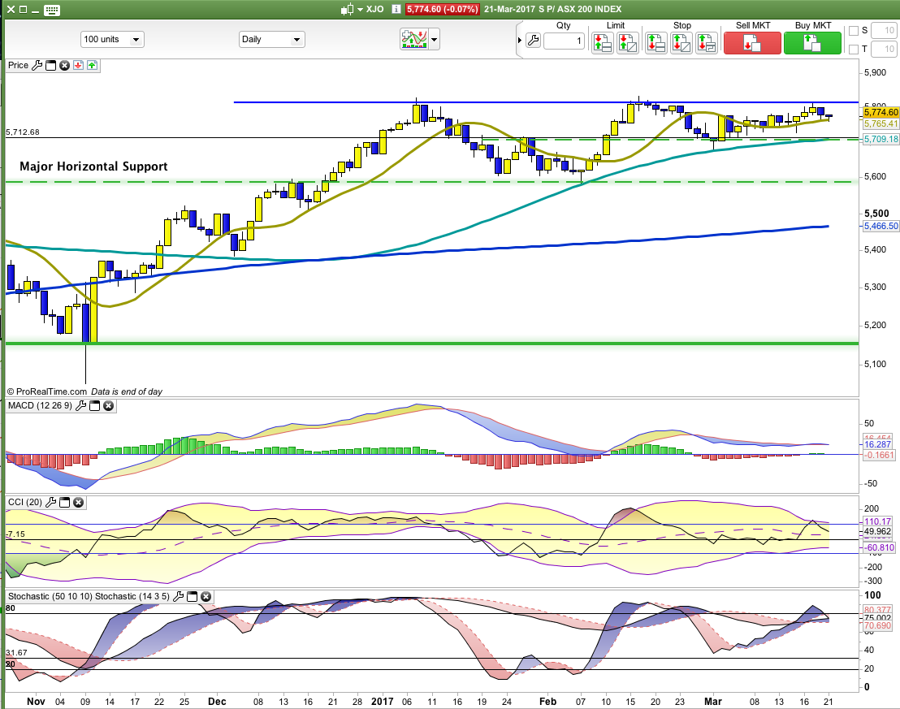Click the second Stop order icon

681,43
